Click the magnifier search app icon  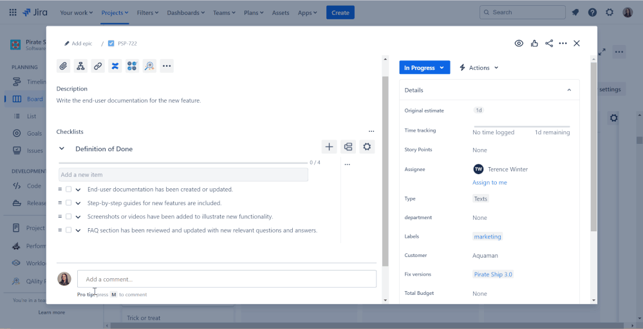point(149,66)
